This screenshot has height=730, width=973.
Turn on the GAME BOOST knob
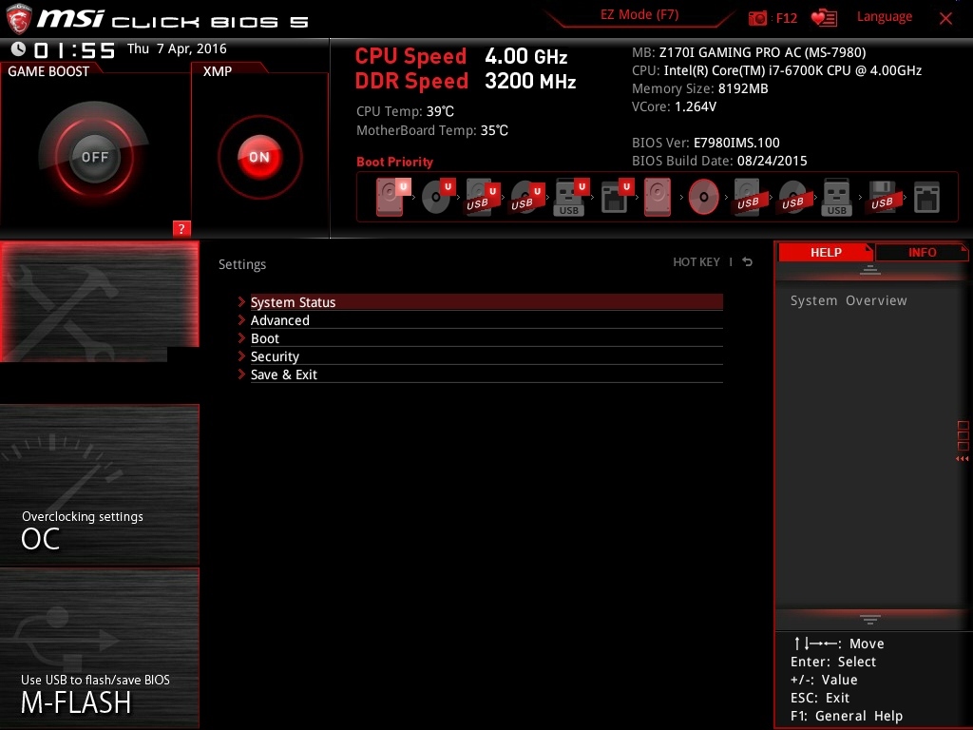click(x=94, y=157)
